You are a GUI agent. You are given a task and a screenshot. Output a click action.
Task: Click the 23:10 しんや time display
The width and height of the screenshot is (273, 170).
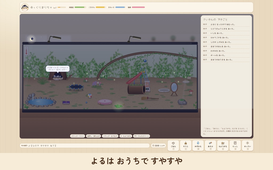pos(158,146)
